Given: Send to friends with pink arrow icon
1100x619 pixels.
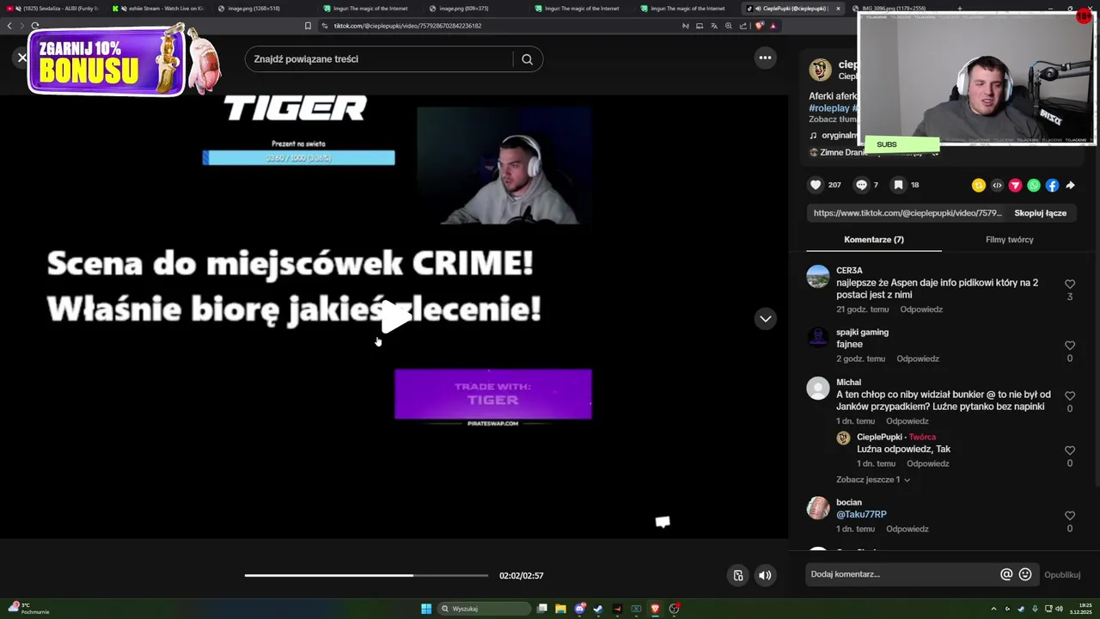Looking at the screenshot, I should point(1015,185).
